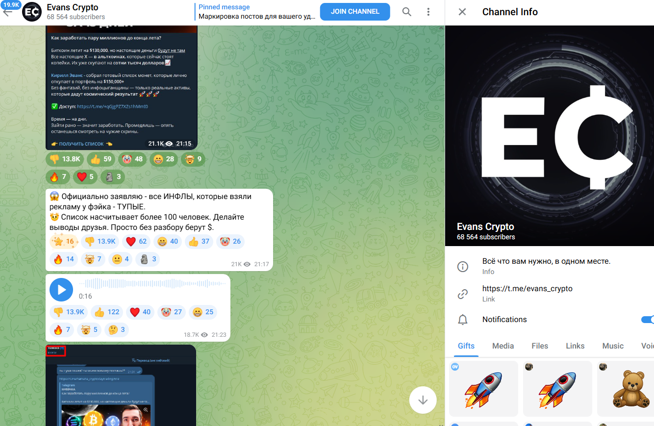Play the 0:16 voice message
The image size is (654, 426).
point(61,290)
